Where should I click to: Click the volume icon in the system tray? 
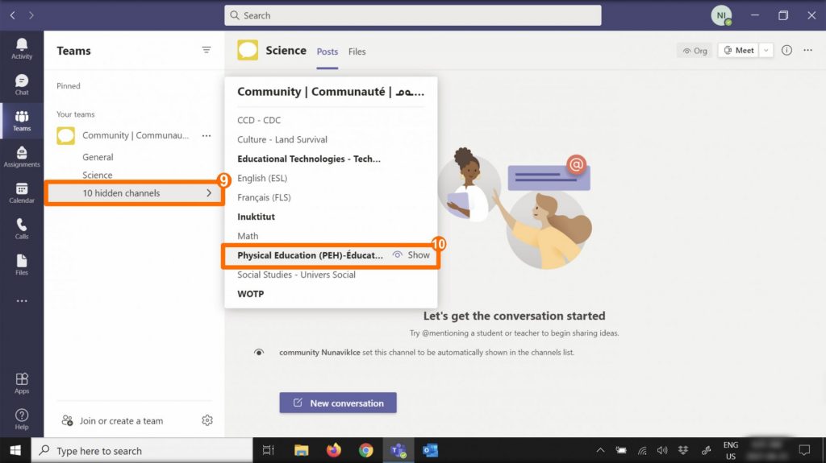(662, 450)
